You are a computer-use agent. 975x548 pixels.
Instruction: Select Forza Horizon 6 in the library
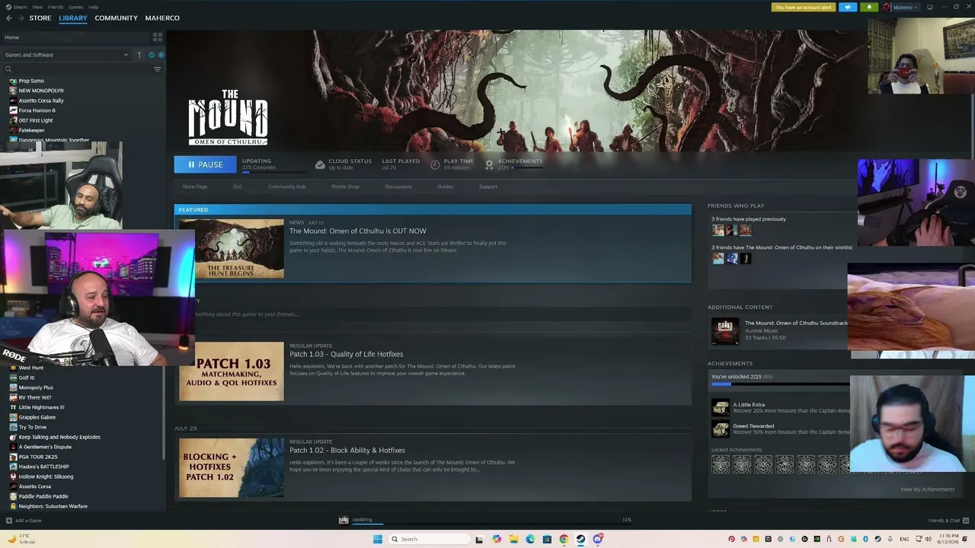click(x=36, y=110)
